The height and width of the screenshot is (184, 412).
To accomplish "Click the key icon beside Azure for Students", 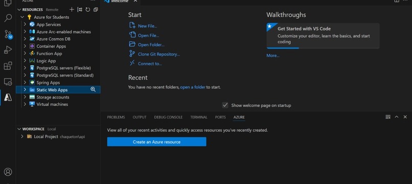I will [30, 17].
